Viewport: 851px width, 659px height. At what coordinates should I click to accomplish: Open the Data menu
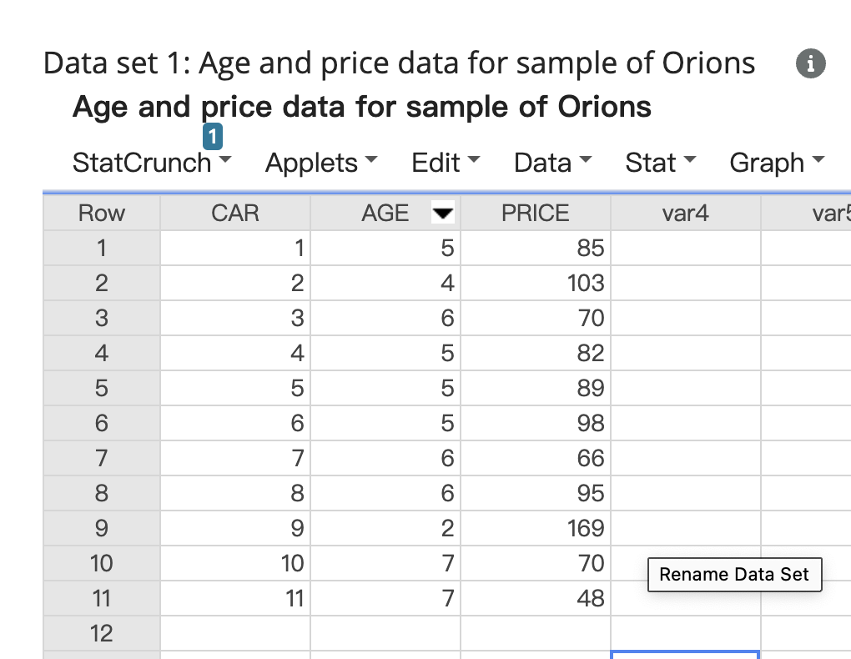coord(552,163)
